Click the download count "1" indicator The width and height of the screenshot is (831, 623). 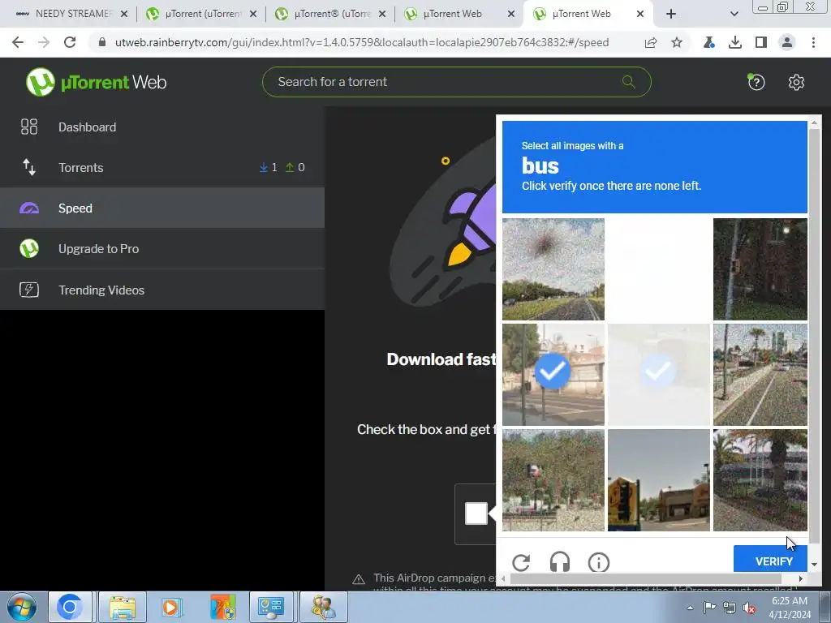269,167
